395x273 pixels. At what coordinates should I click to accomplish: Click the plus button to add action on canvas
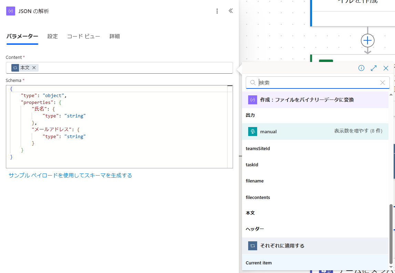[x=367, y=41]
